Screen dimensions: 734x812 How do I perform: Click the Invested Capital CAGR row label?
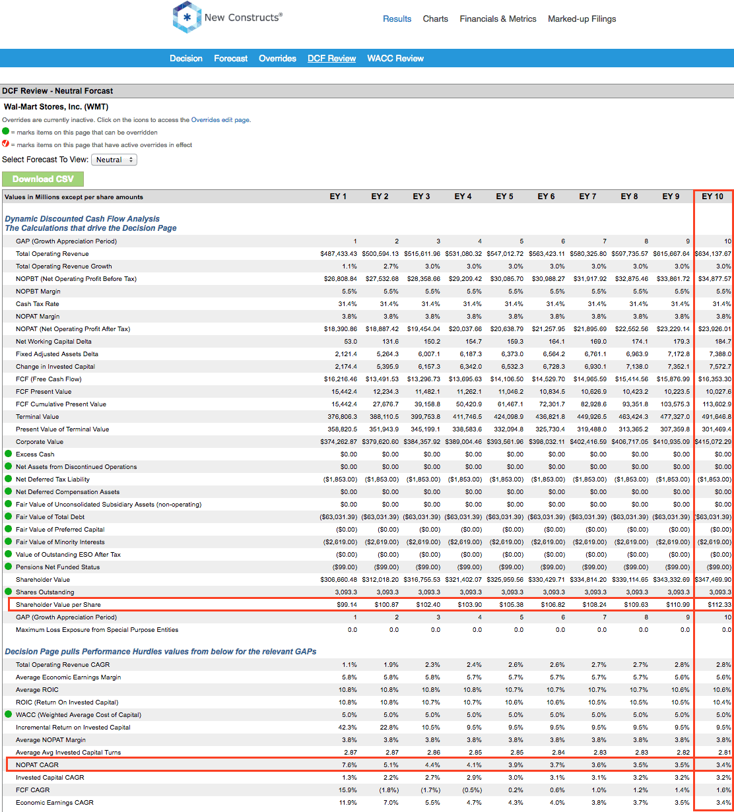(50, 778)
